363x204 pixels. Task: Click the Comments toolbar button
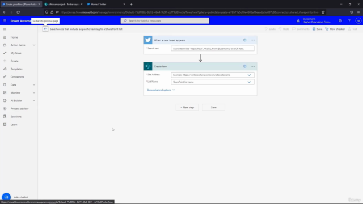(301, 29)
